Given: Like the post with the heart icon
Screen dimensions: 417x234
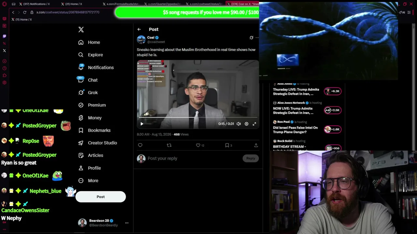Looking at the screenshot, I should pos(198,145).
